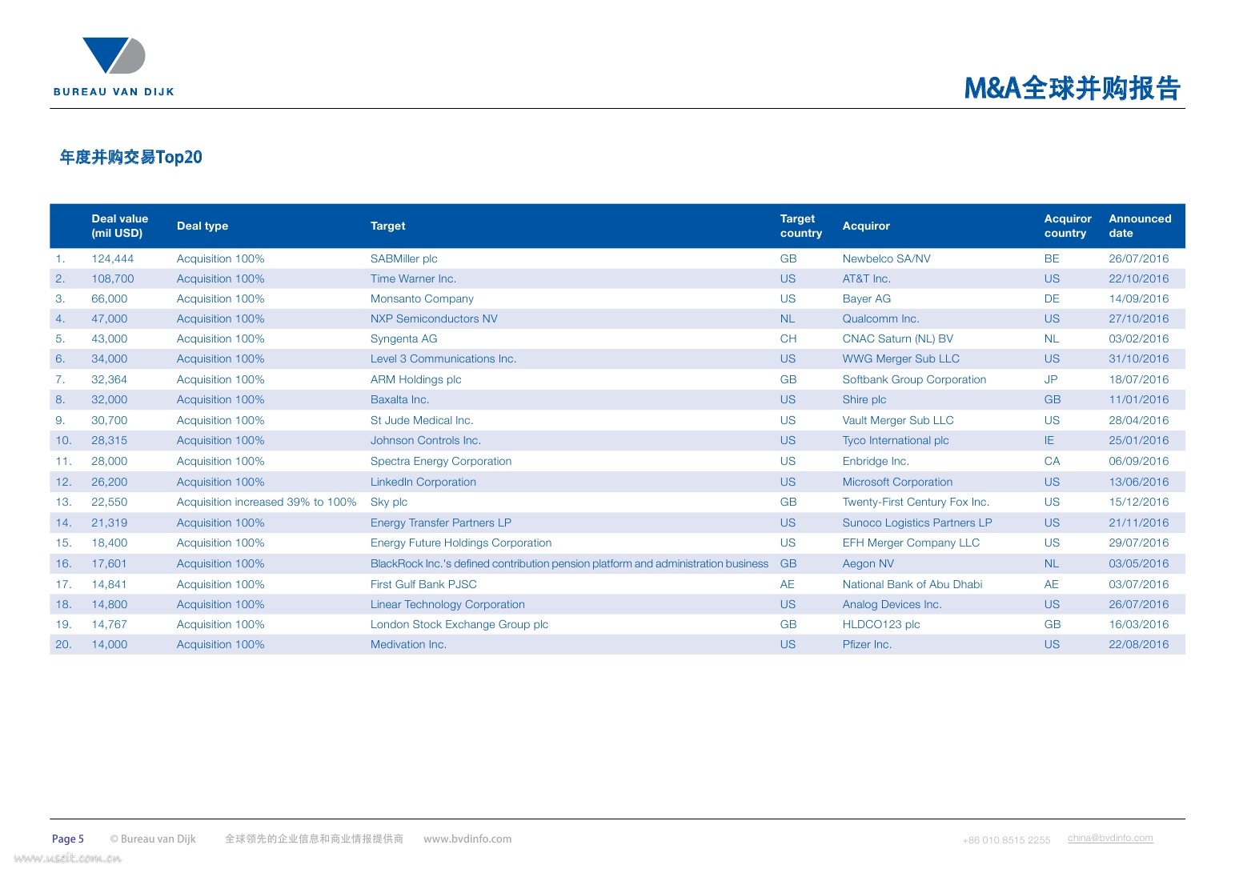Click the 年度并购交易Top20 heading
1235x873 pixels.
point(130,157)
